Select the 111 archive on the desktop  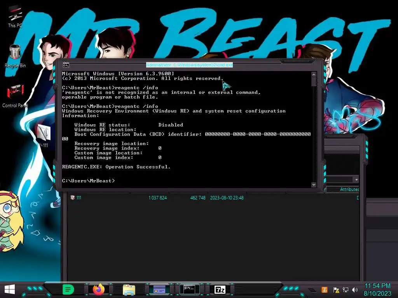(45, 135)
